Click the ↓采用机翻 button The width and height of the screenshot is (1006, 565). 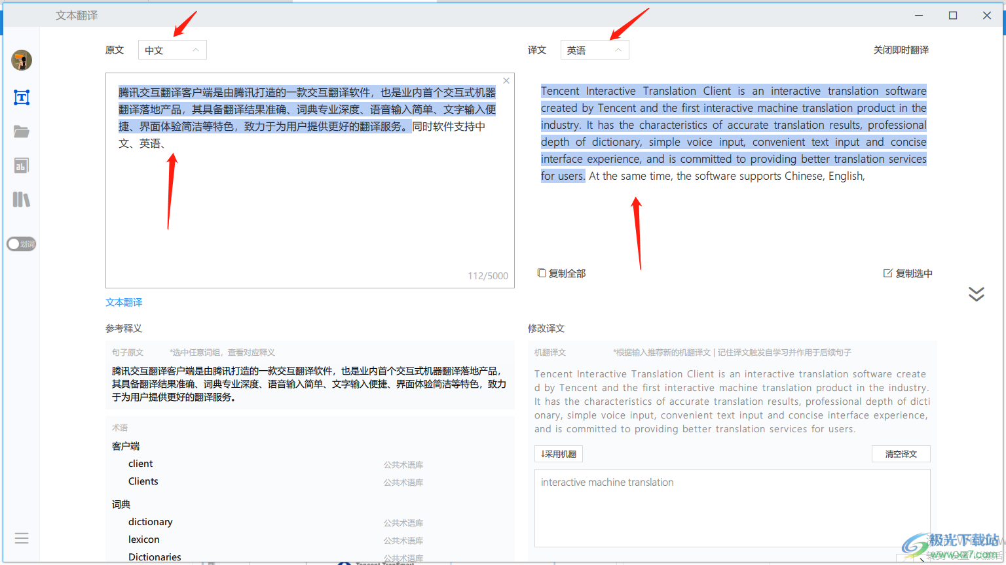coord(559,454)
